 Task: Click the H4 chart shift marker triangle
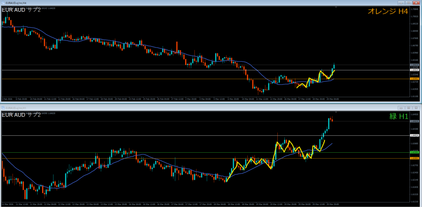(337, 7)
